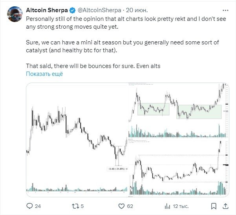Open the view analytics bar icon

[168, 206]
